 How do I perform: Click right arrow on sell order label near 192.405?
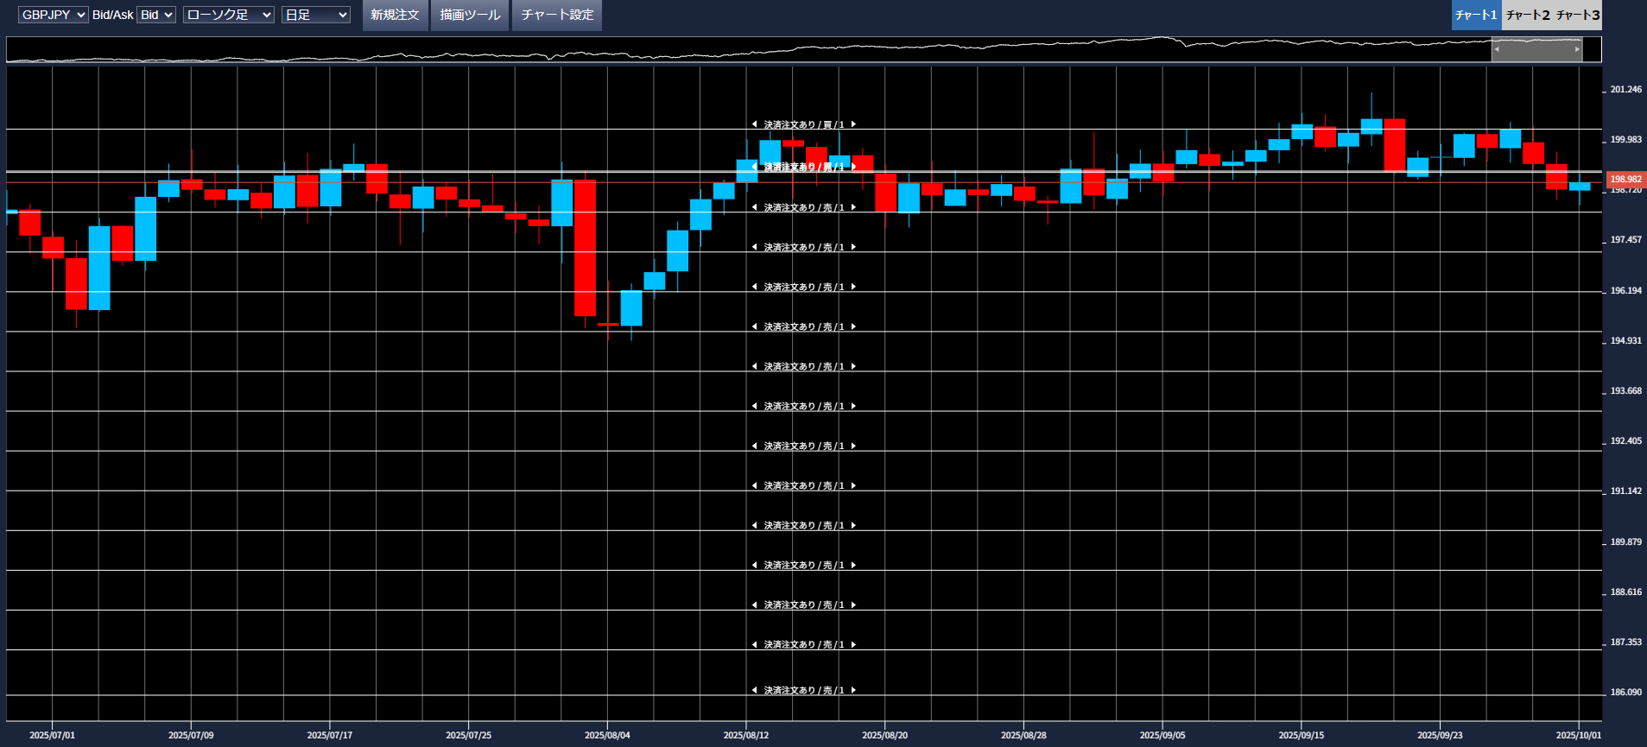(853, 446)
